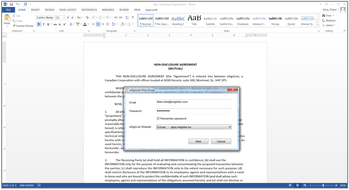Screen dimensions: 349x190
Task: Justify paragraph text
Action: pos(107,24)
